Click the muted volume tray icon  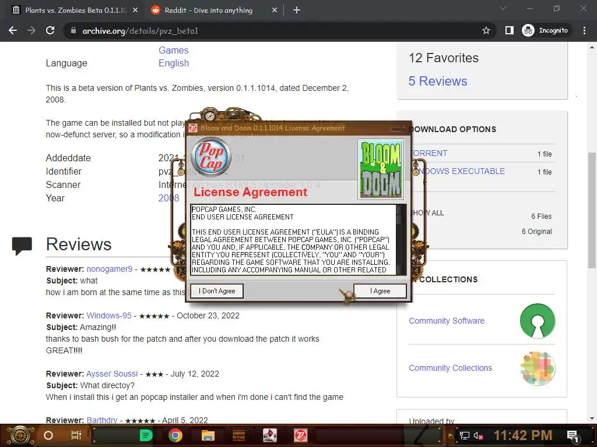pyautogui.click(x=478, y=435)
